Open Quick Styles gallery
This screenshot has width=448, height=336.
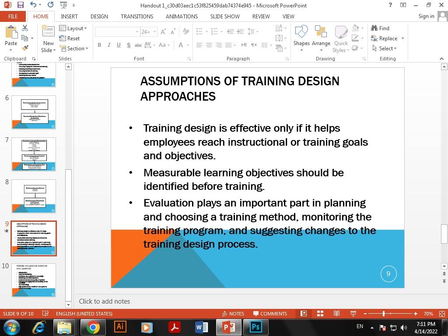[x=341, y=39]
